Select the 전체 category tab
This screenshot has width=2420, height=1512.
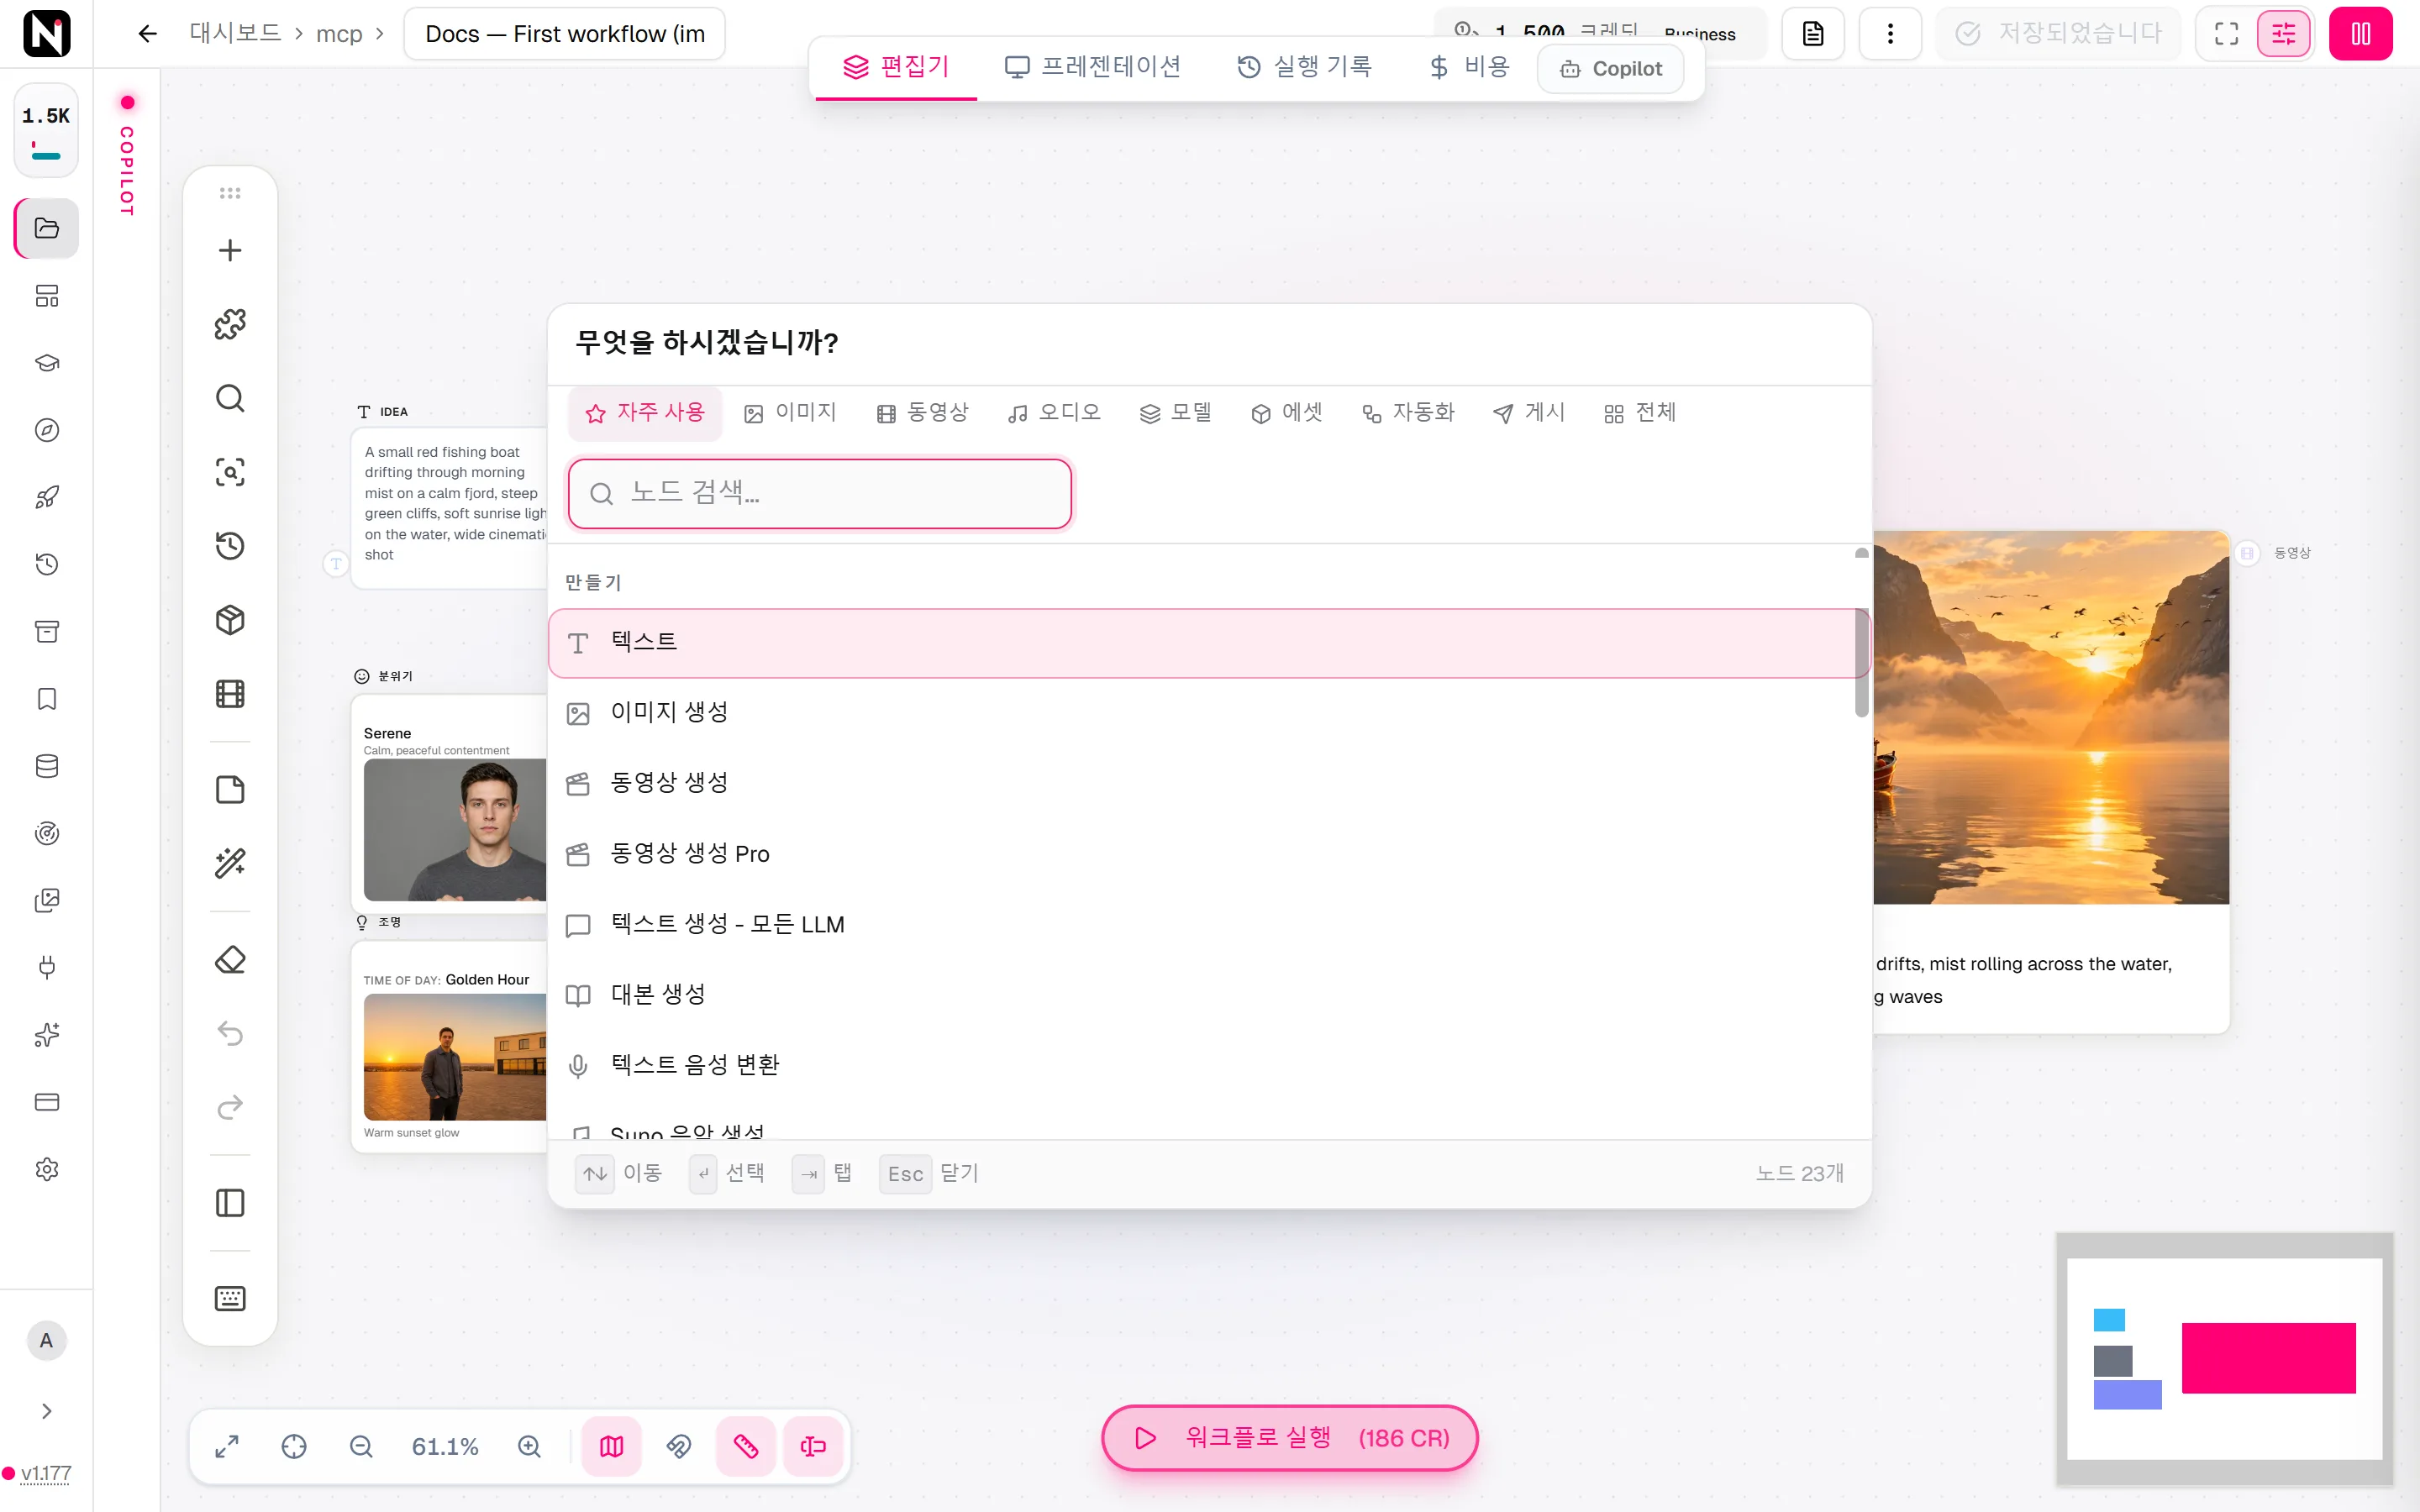point(1639,413)
